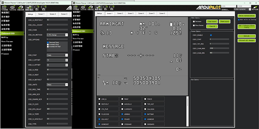Select Screen 3 tab in left window
The image size is (259, 129).
tap(64, 14)
